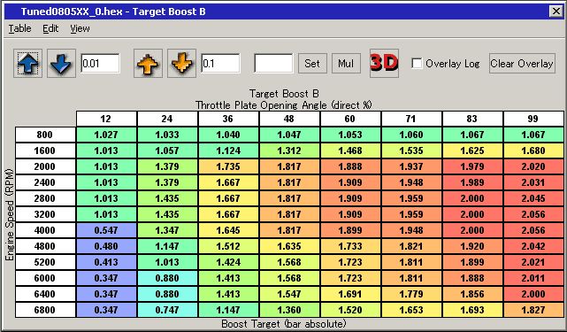
Task: Select cell 2.021 in the 5200 RPM row
Action: [533, 262]
